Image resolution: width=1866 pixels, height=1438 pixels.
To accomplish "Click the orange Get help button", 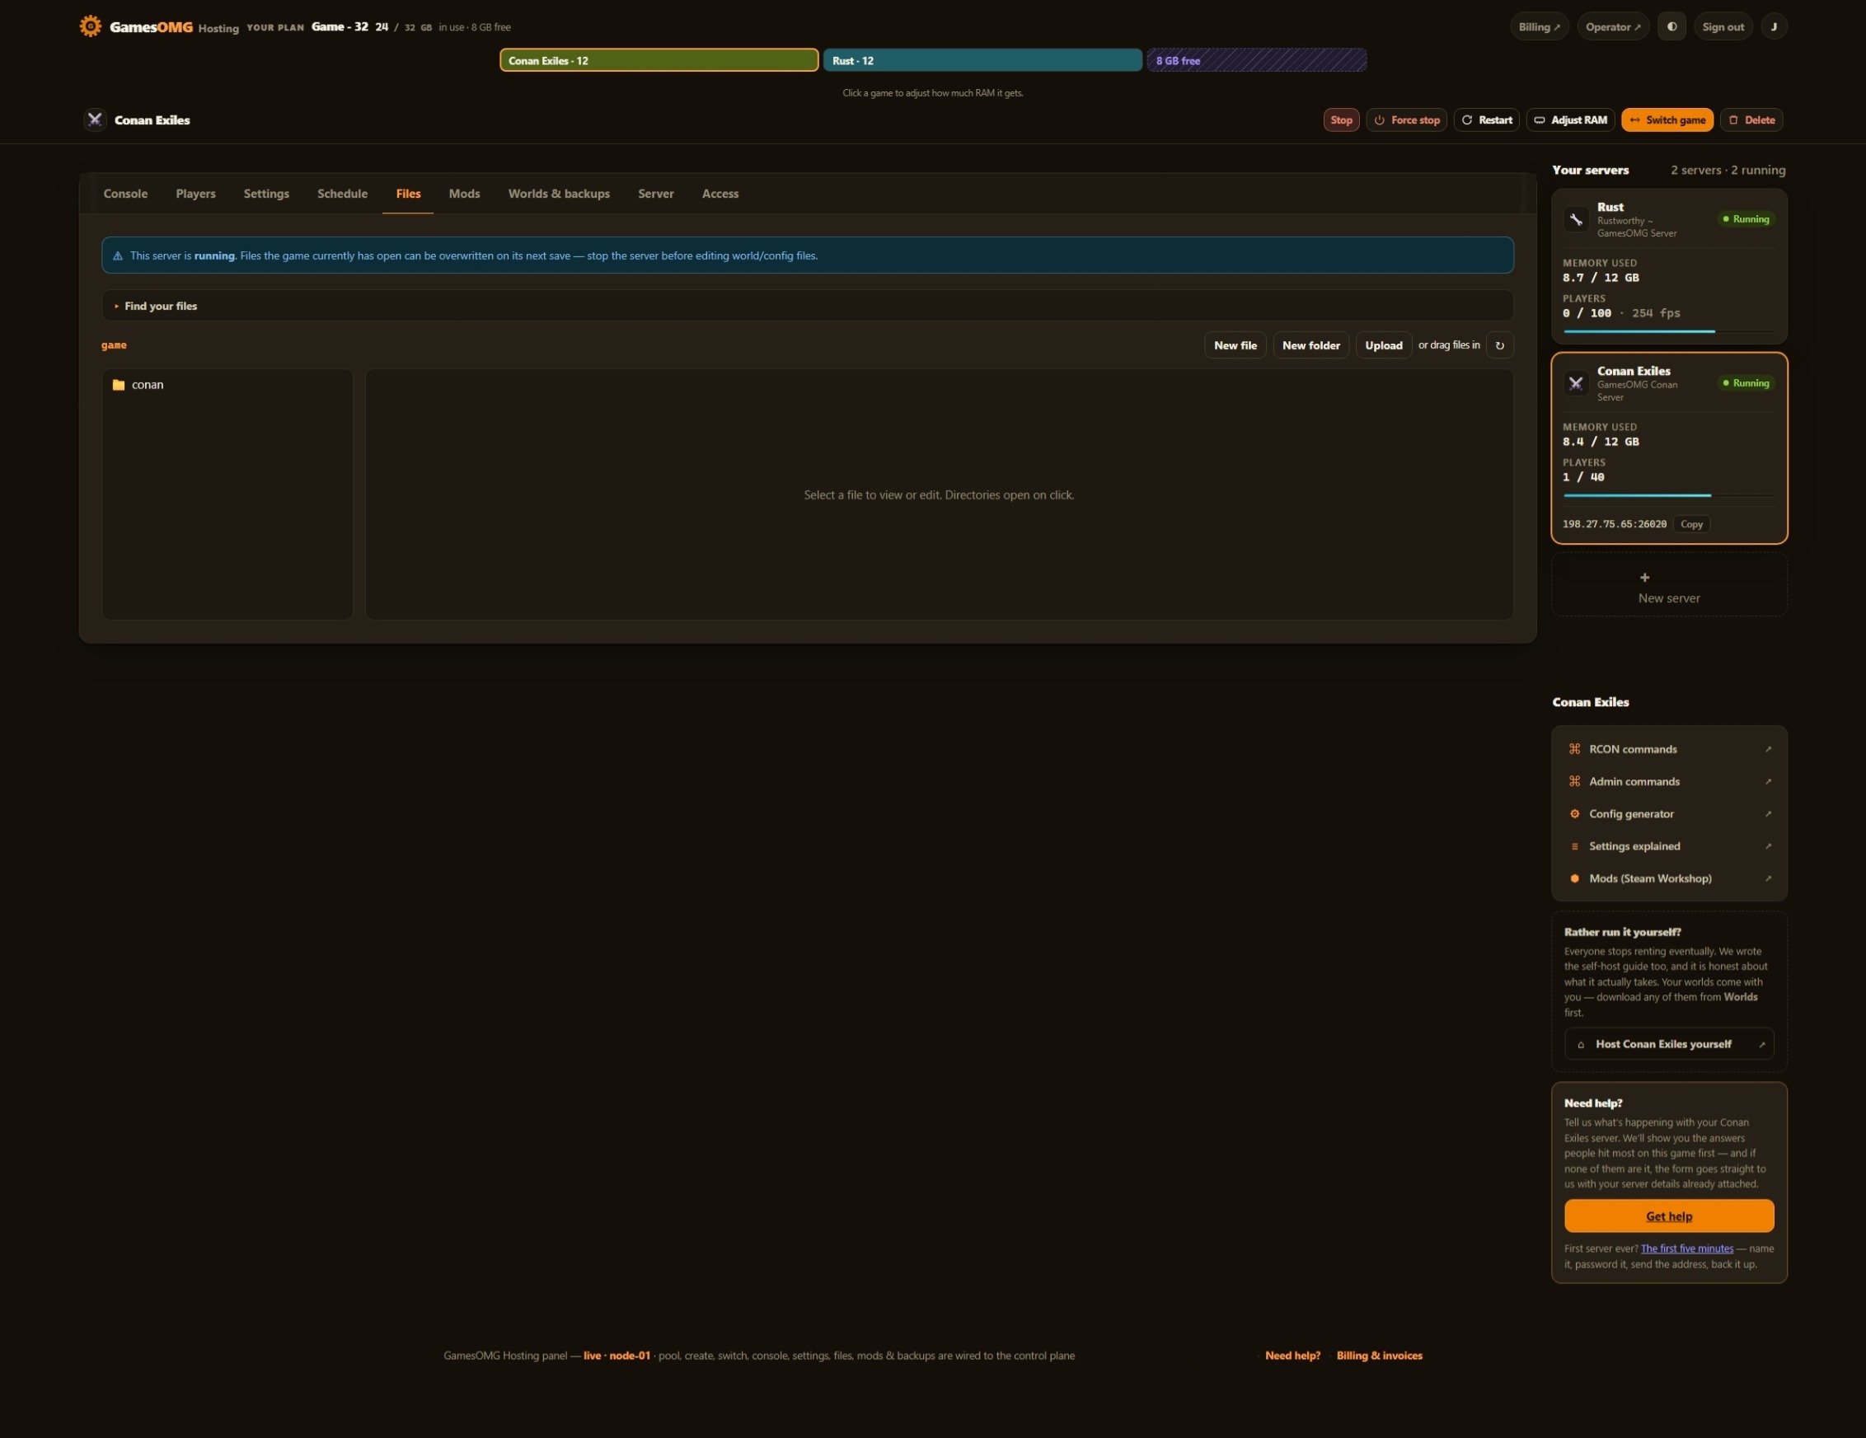I will pos(1669,1216).
